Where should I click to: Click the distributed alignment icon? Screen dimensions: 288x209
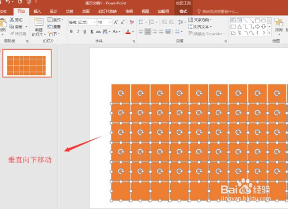pyautogui.click(x=168, y=31)
